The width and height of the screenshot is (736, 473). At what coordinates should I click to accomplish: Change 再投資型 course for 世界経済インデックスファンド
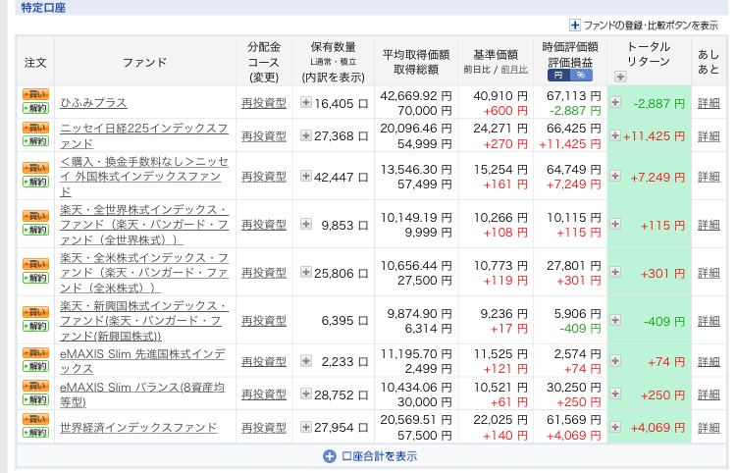pos(264,428)
